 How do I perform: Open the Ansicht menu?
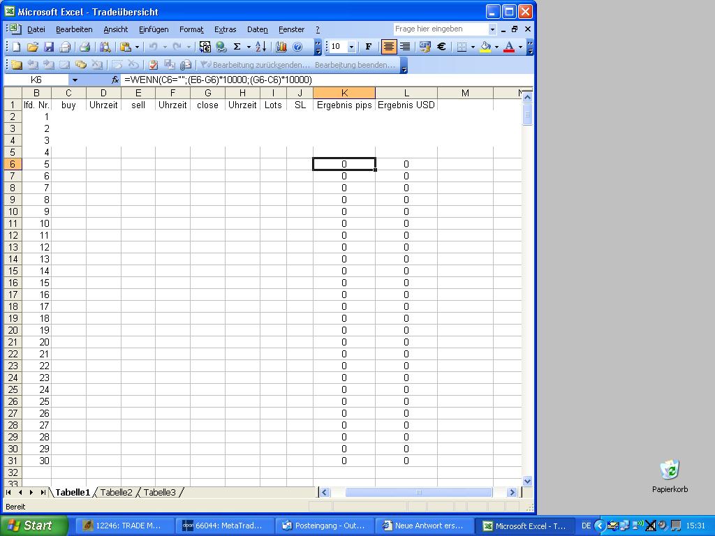115,29
